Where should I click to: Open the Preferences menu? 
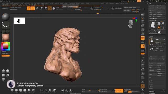[x=72, y=3]
